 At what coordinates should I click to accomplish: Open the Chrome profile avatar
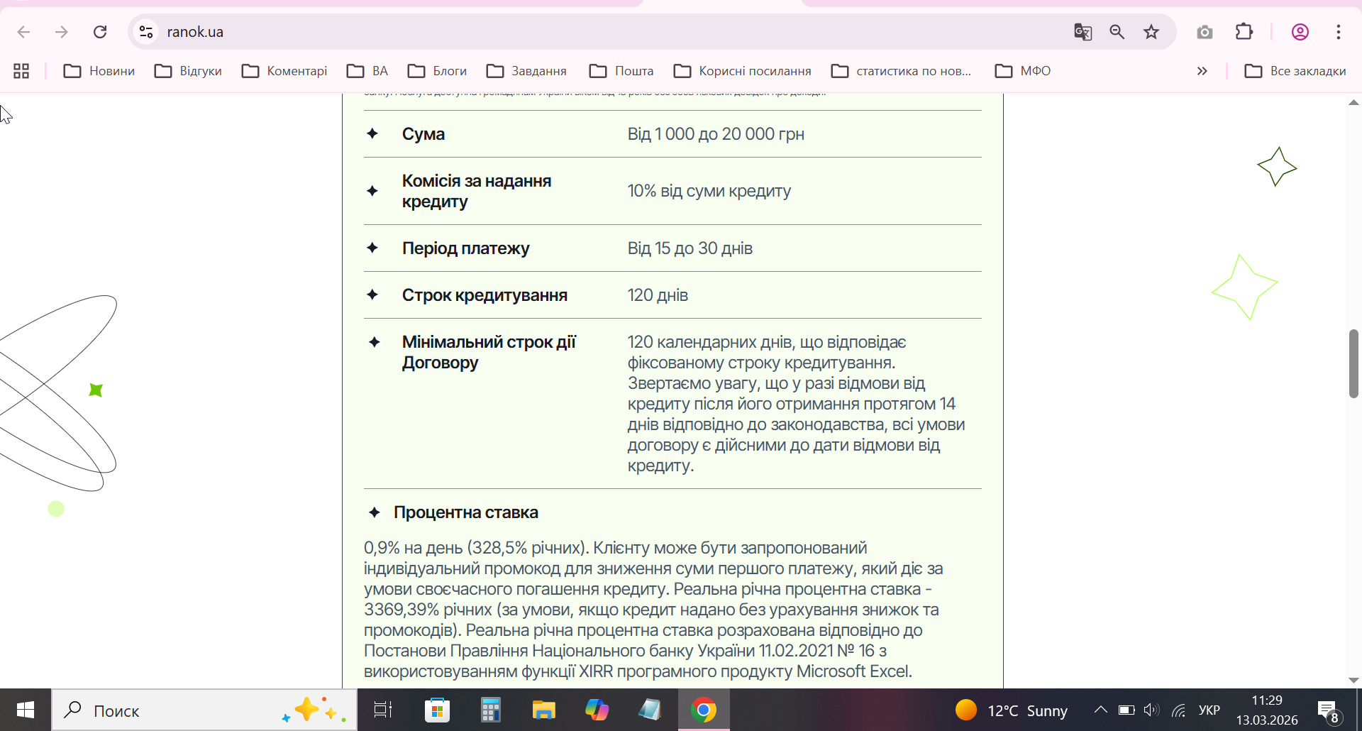tap(1300, 32)
